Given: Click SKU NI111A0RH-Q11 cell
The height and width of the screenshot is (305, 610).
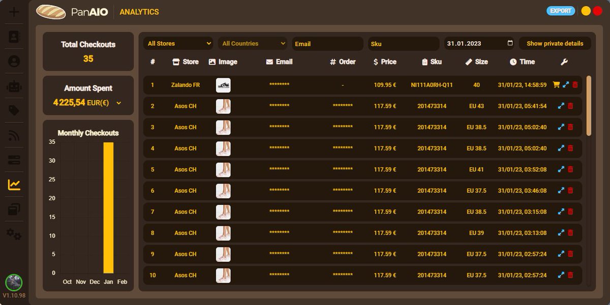Looking at the screenshot, I should [432, 85].
